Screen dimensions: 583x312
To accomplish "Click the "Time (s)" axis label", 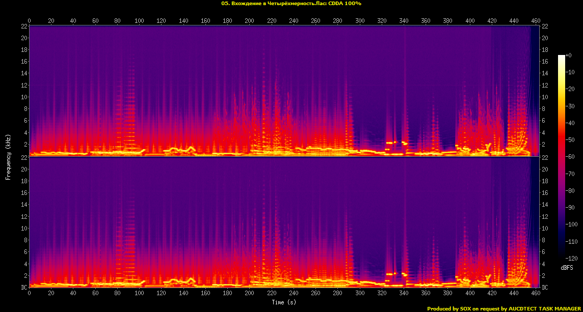I will click(284, 302).
